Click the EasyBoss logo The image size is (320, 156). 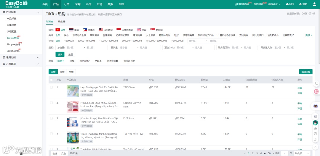[16, 4]
